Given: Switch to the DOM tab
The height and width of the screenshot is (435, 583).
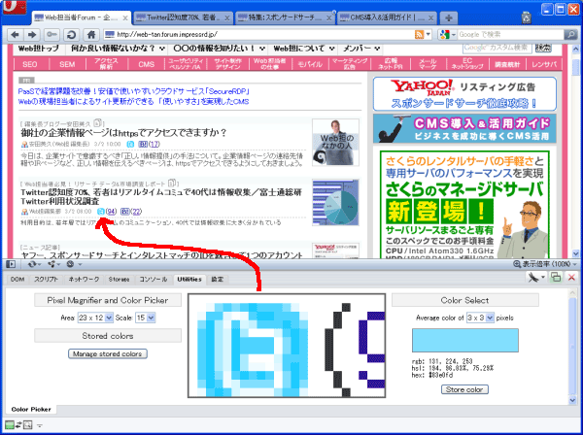Looking at the screenshot, I should 17,280.
